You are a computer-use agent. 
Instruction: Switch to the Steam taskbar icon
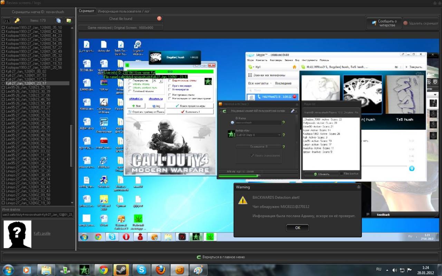point(121,270)
